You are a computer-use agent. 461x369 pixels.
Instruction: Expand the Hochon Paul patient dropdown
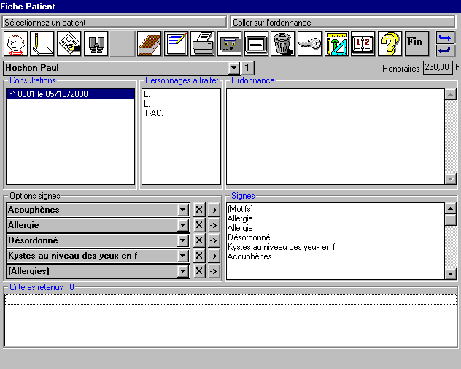point(234,68)
